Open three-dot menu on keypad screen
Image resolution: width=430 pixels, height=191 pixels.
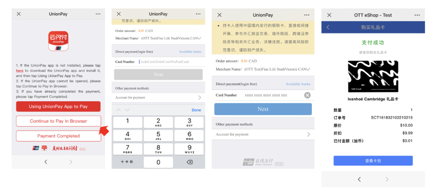[198, 14]
